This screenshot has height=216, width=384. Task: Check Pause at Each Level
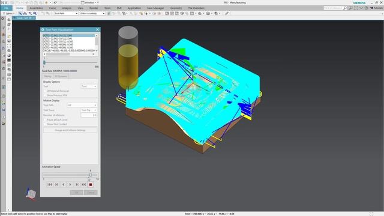pos(45,120)
